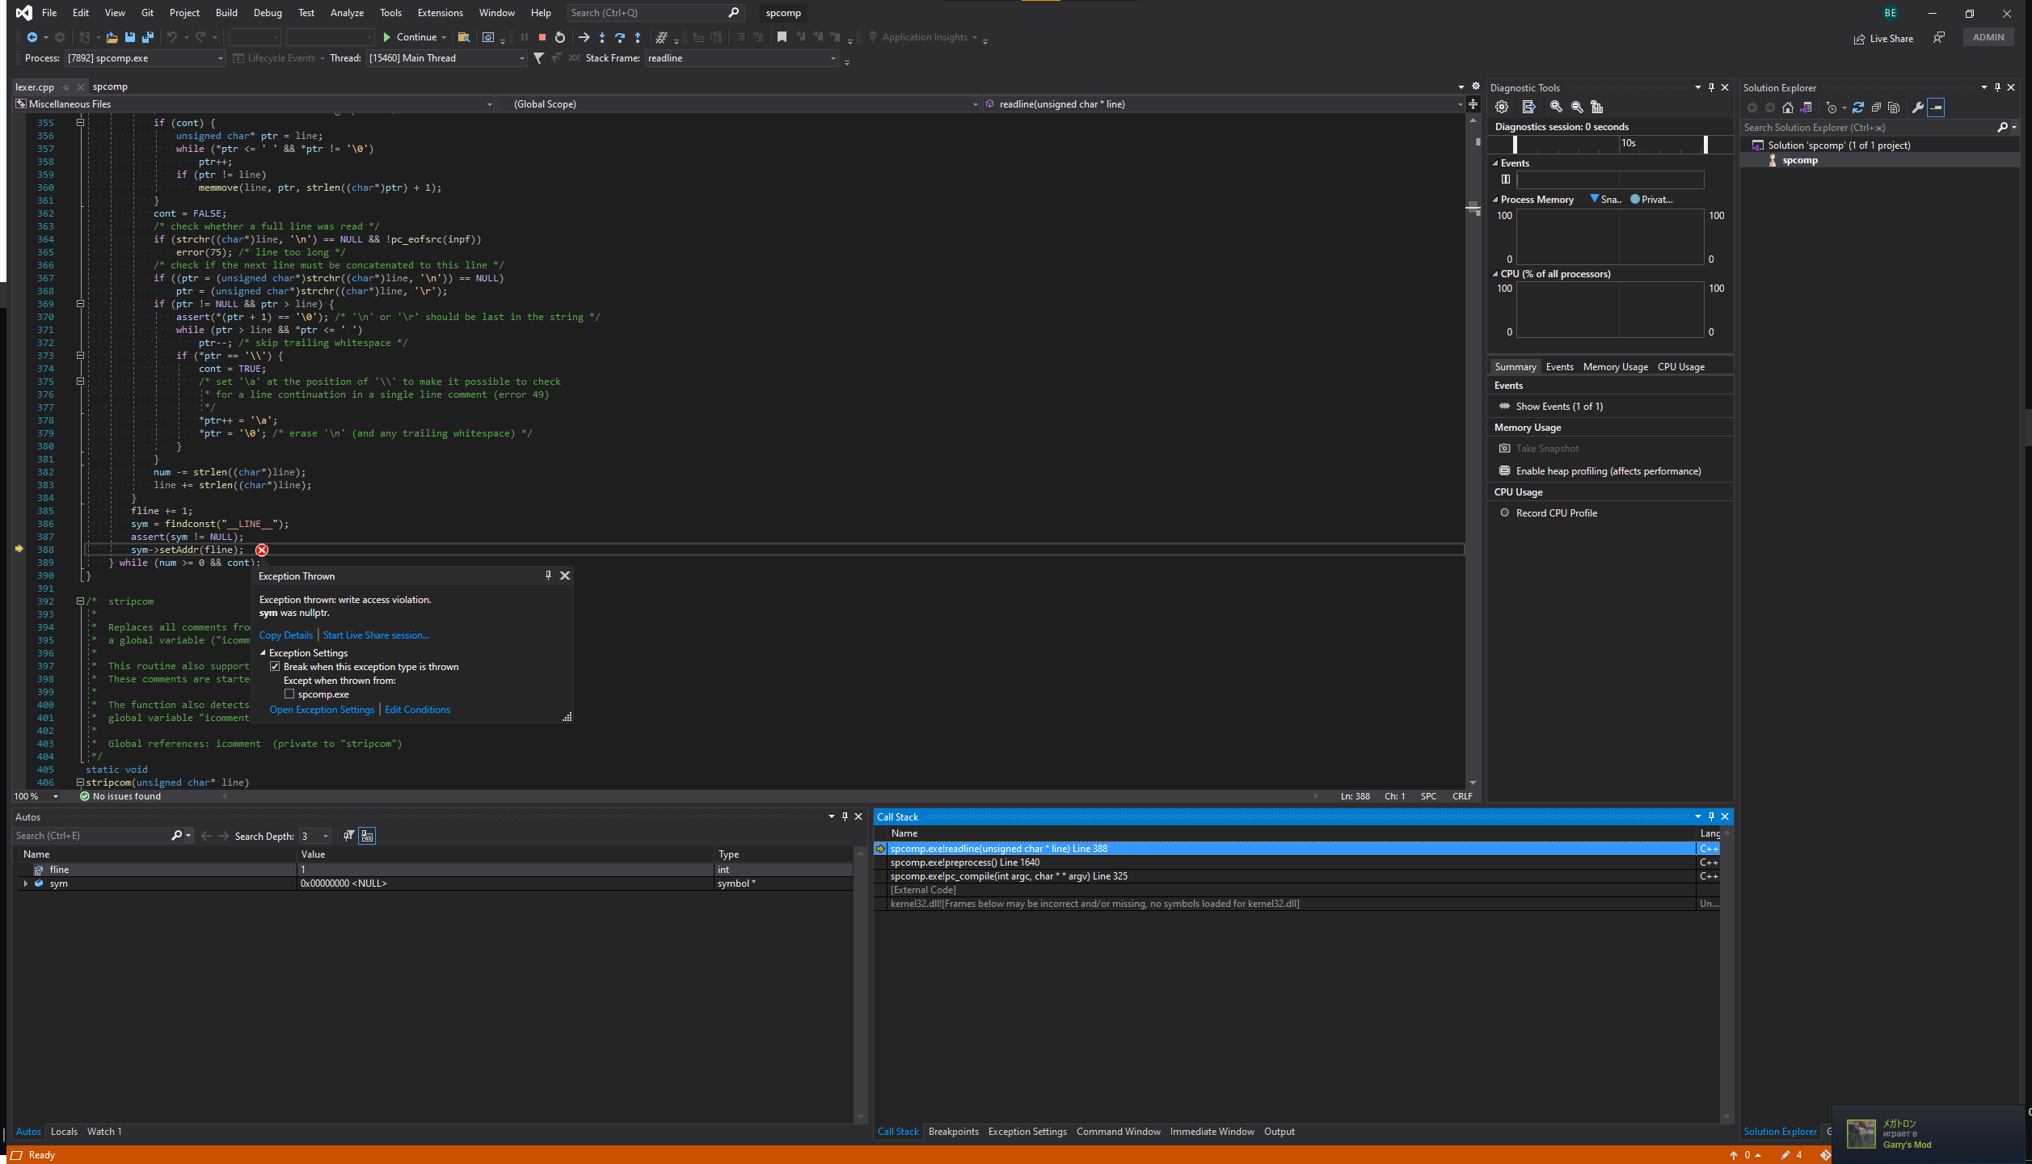The height and width of the screenshot is (1164, 2032).
Task: Click Solution Explorer home icon
Action: coord(1788,108)
